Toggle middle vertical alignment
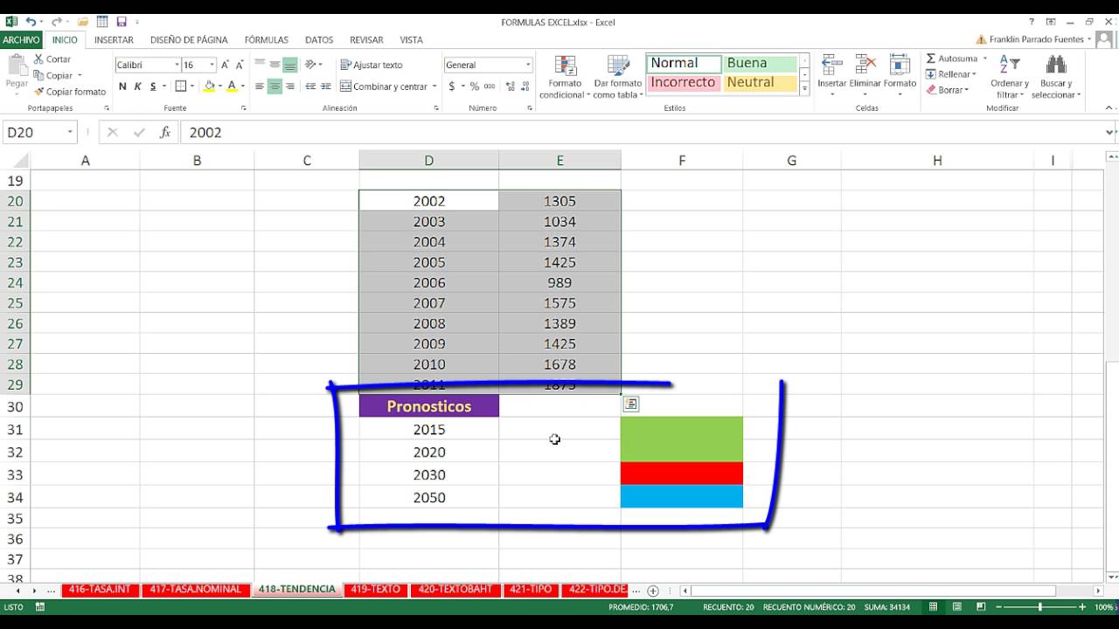This screenshot has width=1119, height=629. [x=275, y=65]
